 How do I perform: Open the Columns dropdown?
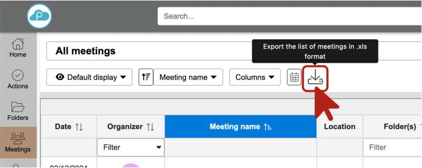pyautogui.click(x=255, y=77)
